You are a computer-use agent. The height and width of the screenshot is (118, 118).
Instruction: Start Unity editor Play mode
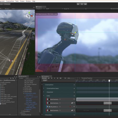coord(78,4)
